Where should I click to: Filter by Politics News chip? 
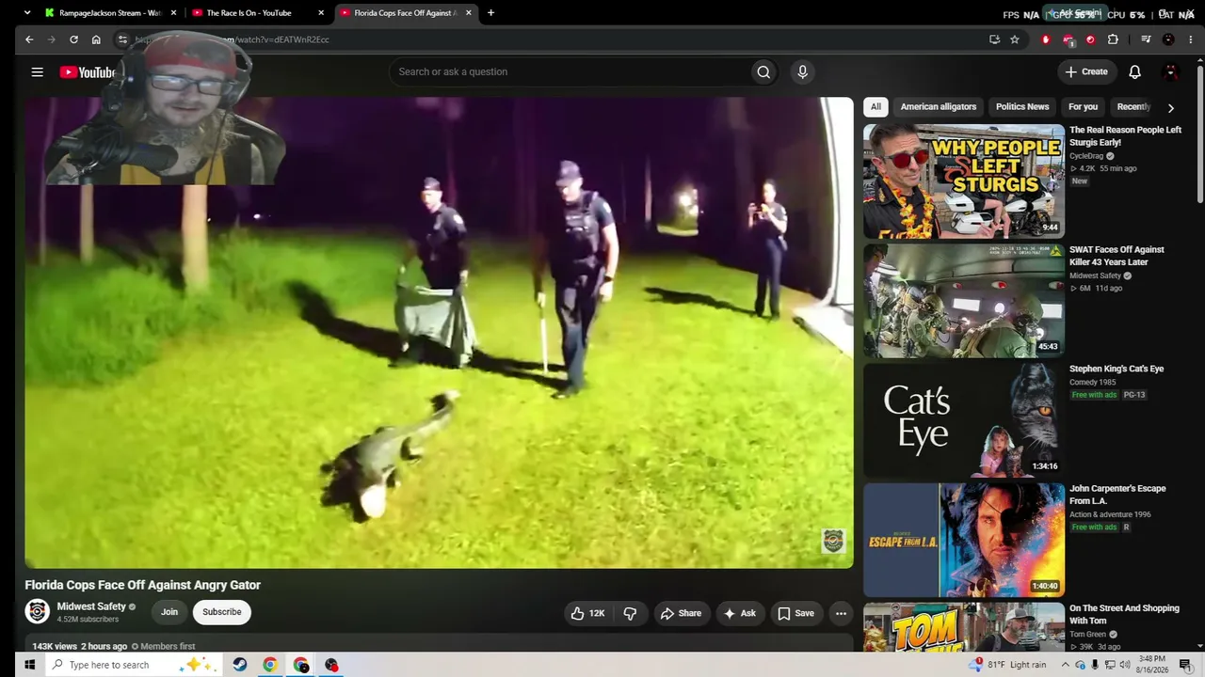pos(1022,106)
